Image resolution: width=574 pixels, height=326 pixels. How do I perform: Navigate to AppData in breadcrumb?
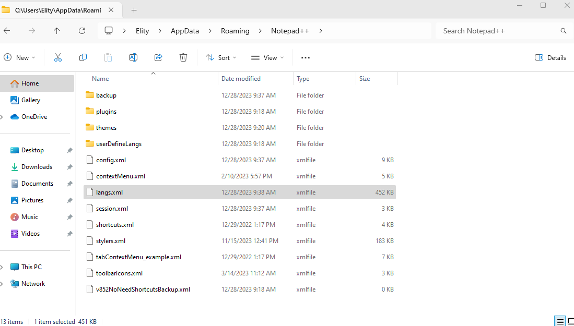[x=185, y=31]
